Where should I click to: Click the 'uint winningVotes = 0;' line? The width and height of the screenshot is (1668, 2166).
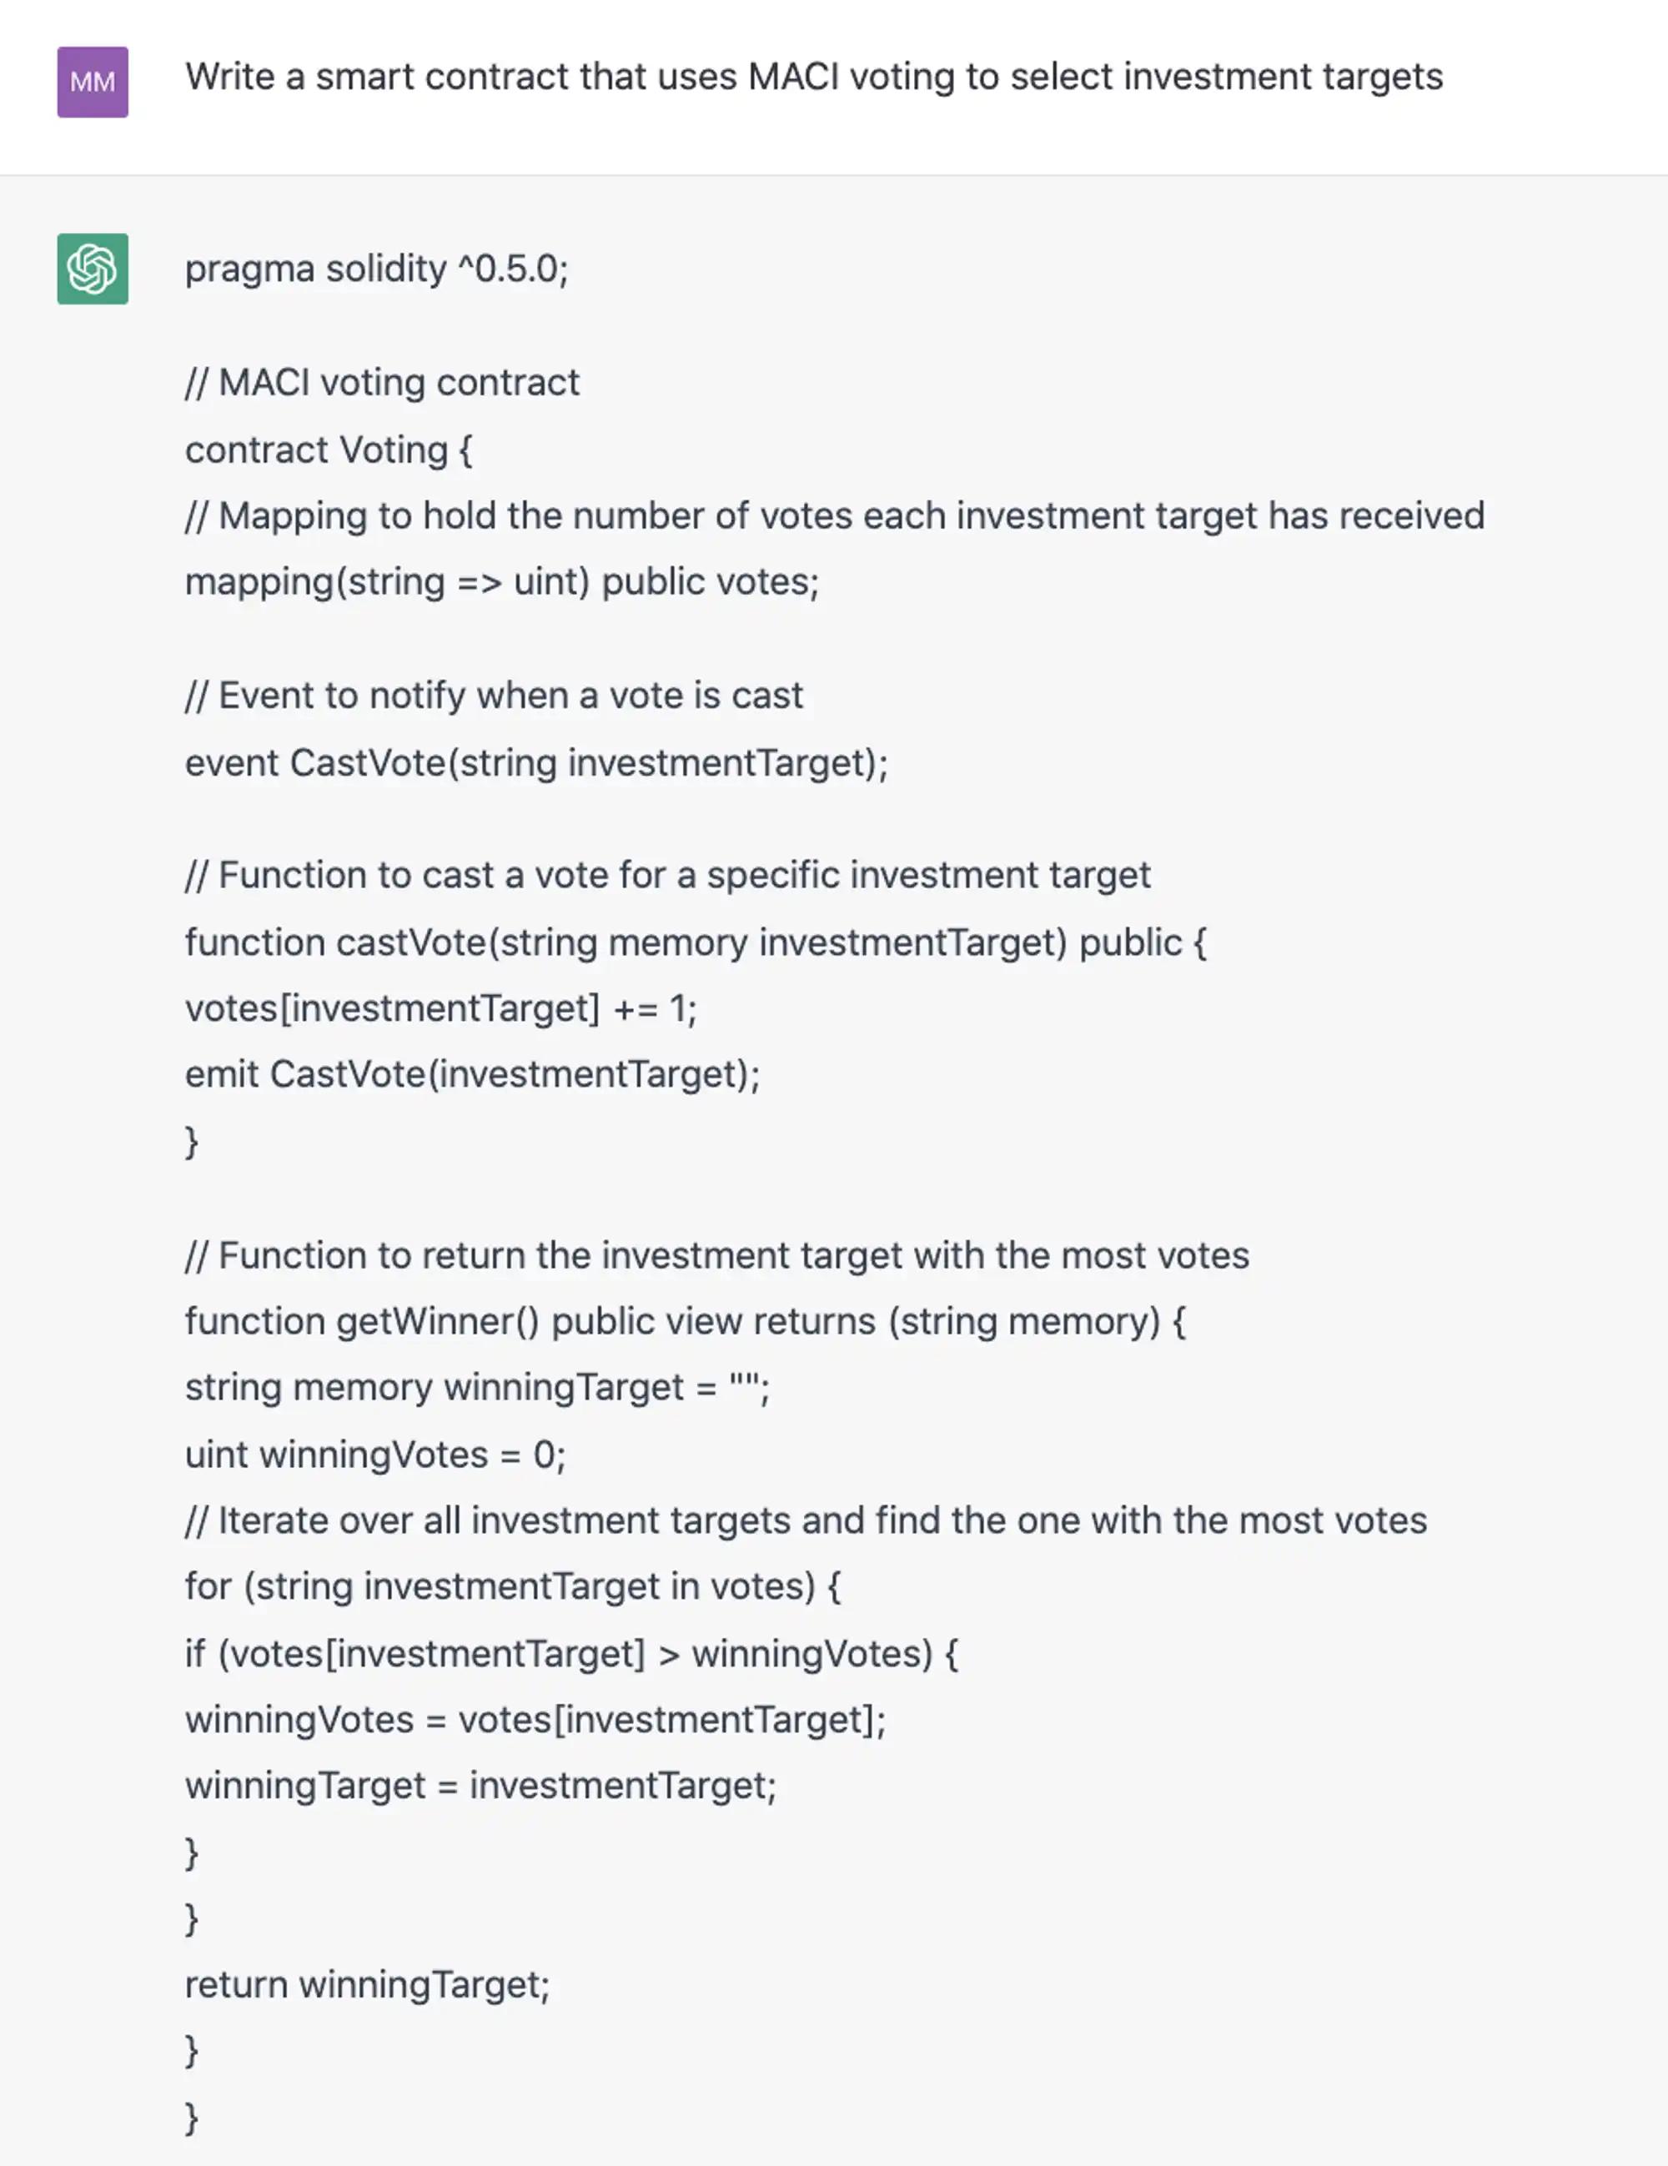(374, 1455)
